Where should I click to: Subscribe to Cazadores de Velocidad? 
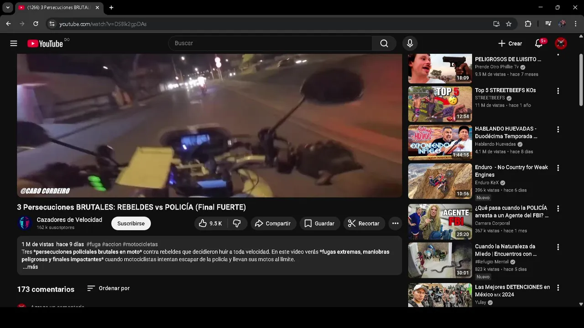pyautogui.click(x=131, y=223)
